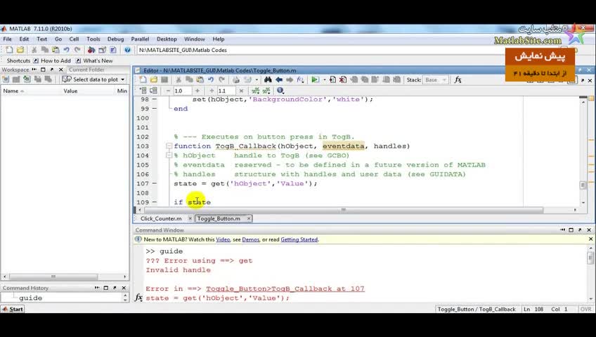The width and height of the screenshot is (596, 337).
Task: Click the New file icon in MATLAB main toolbar
Action: pyautogui.click(x=9, y=50)
